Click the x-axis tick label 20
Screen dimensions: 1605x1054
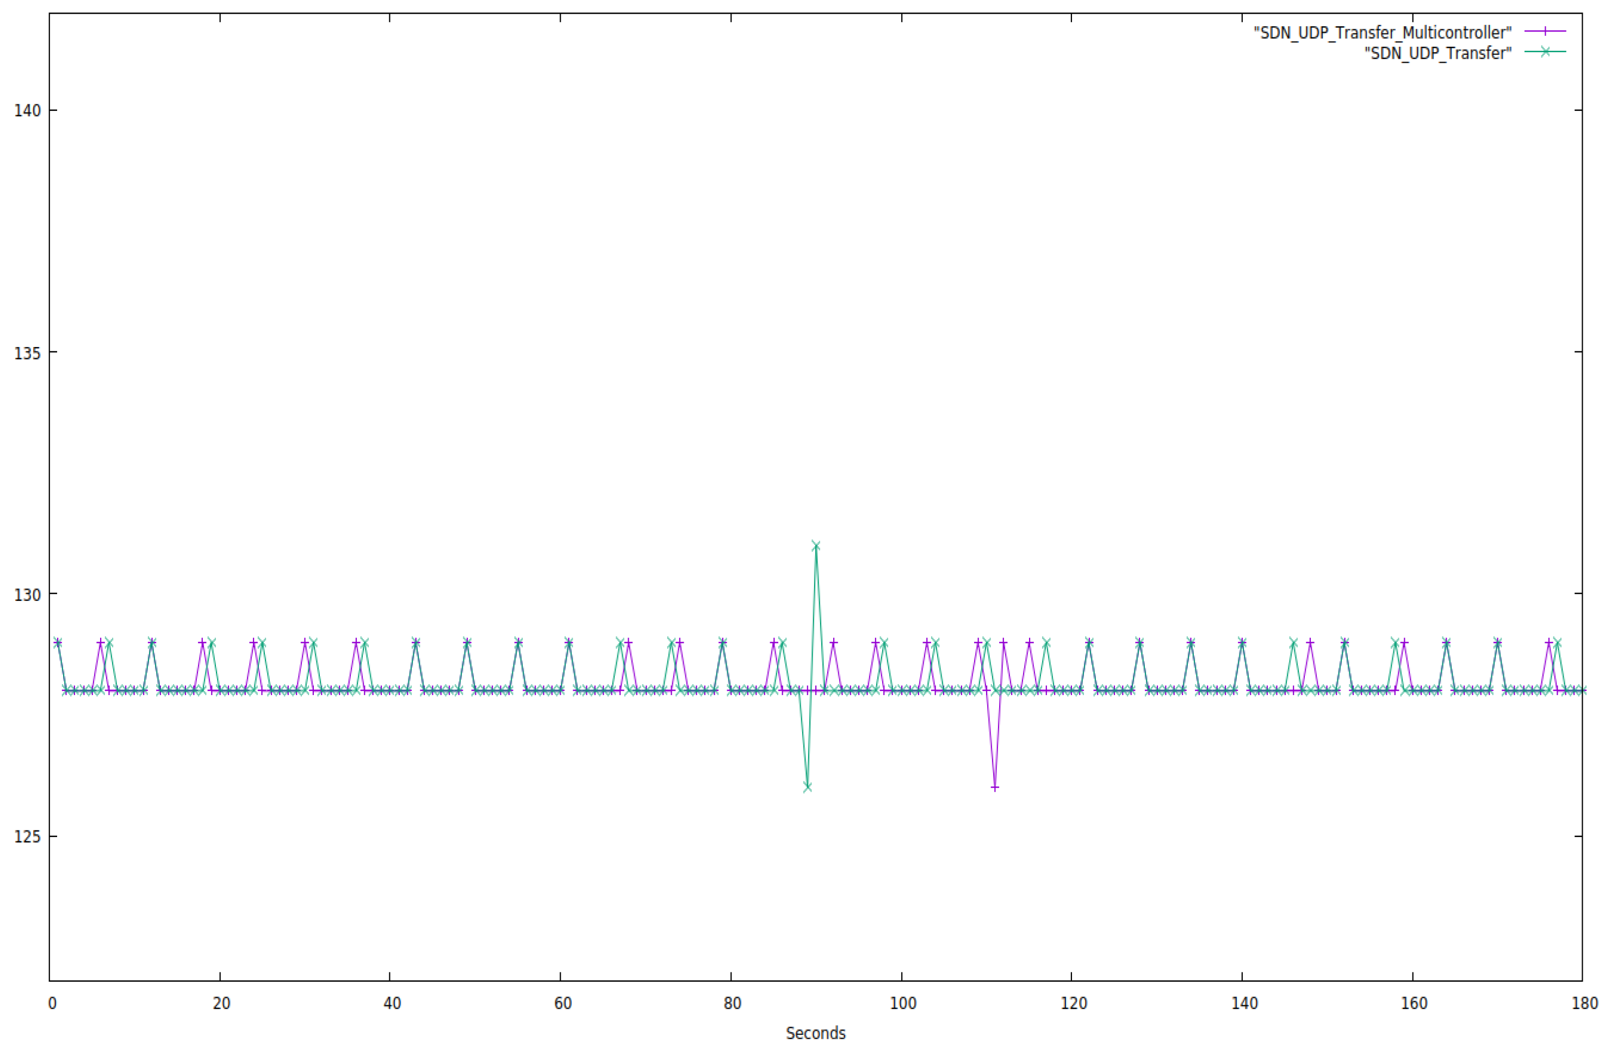point(221,1003)
